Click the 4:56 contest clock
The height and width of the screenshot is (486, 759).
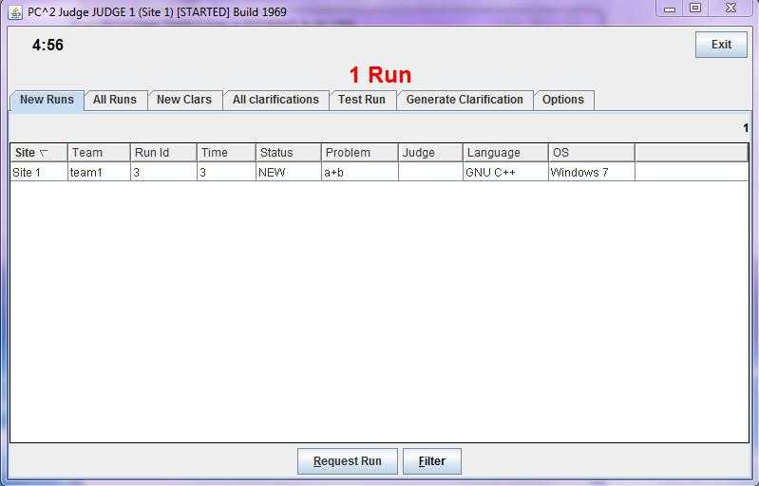(47, 45)
